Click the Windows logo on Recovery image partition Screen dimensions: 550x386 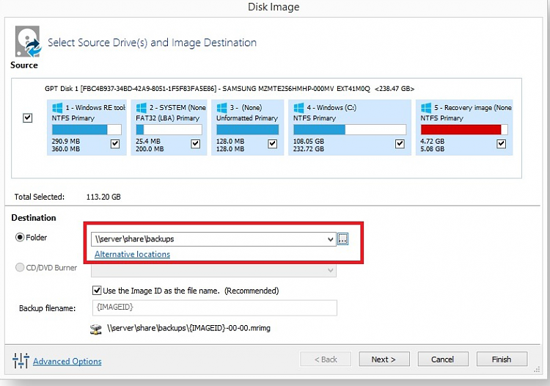point(426,108)
